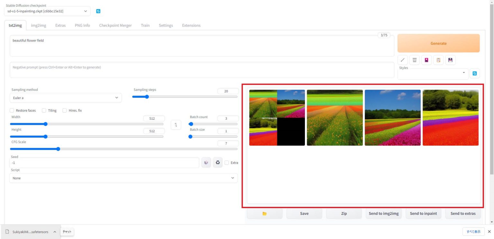Toggle the Tiling checkbox
This screenshot has width=494, height=239.
click(44, 110)
